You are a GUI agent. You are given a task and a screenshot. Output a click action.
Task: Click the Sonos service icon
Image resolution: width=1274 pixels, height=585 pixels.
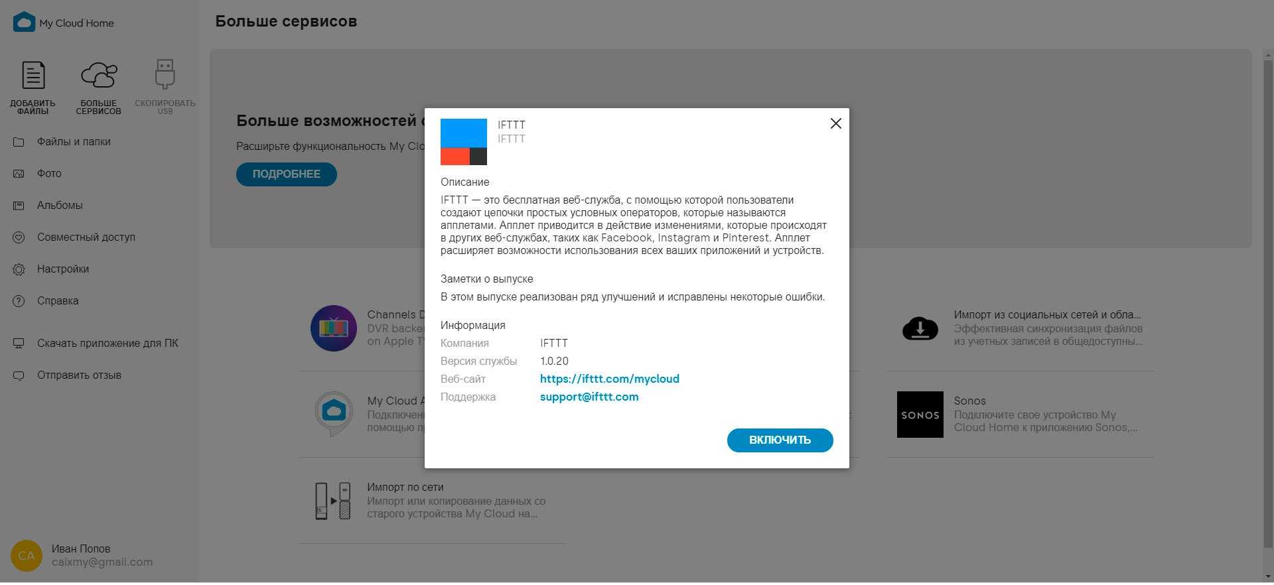tap(920, 415)
